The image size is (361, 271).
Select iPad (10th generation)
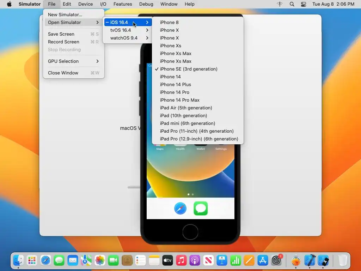pos(197,115)
